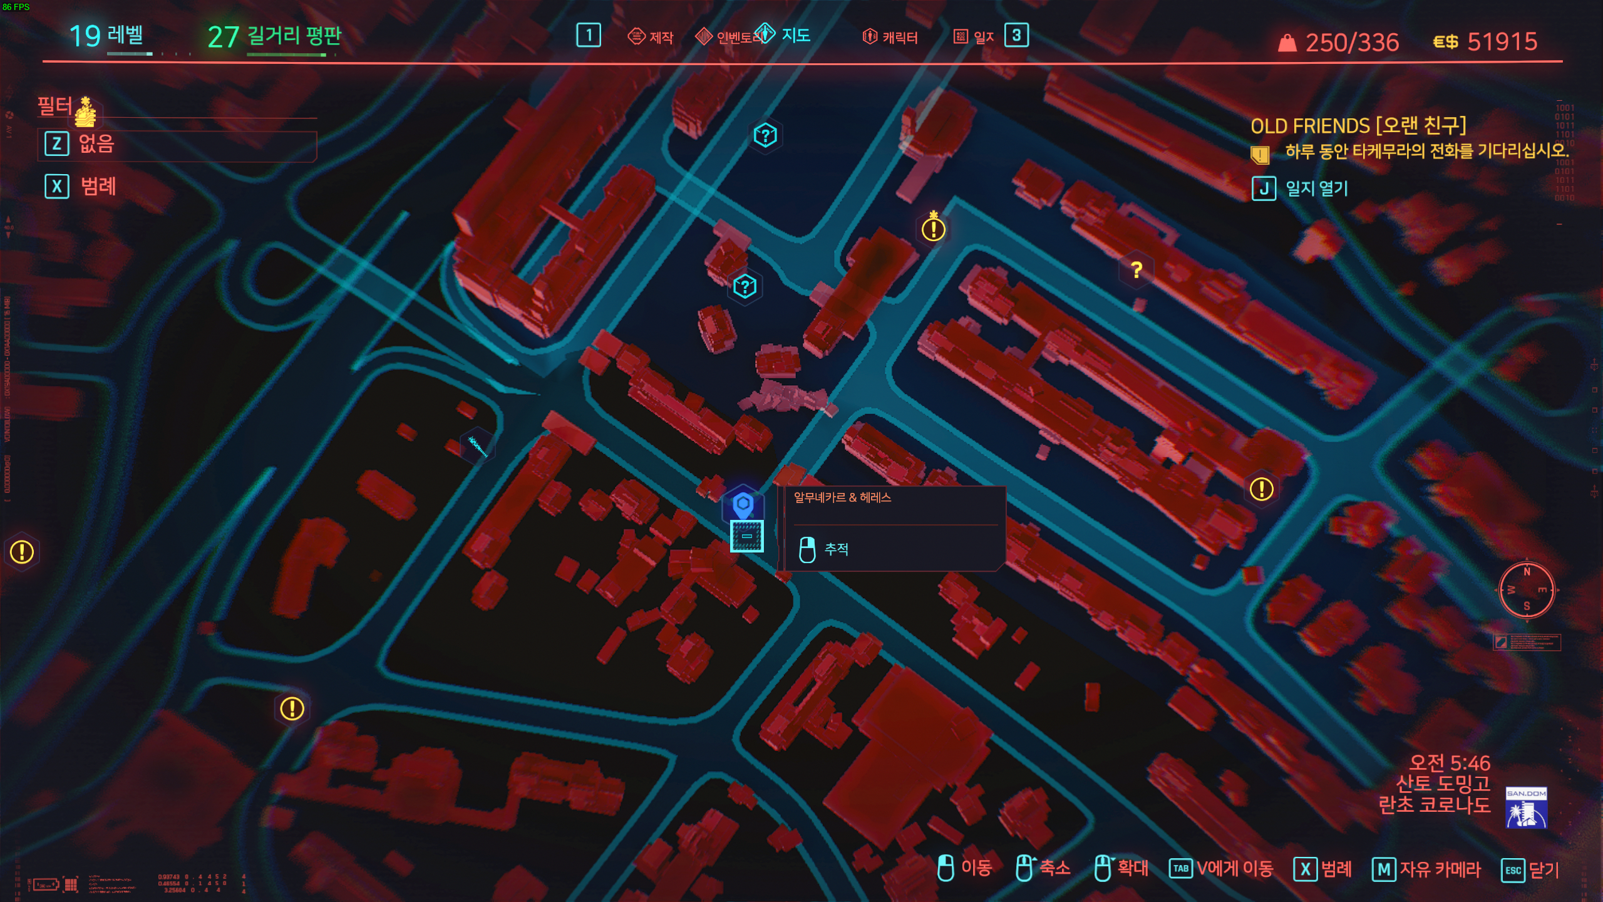Click the 란초 코로나도 subdistrict name
Screen dimensions: 1603x902
point(1434,804)
